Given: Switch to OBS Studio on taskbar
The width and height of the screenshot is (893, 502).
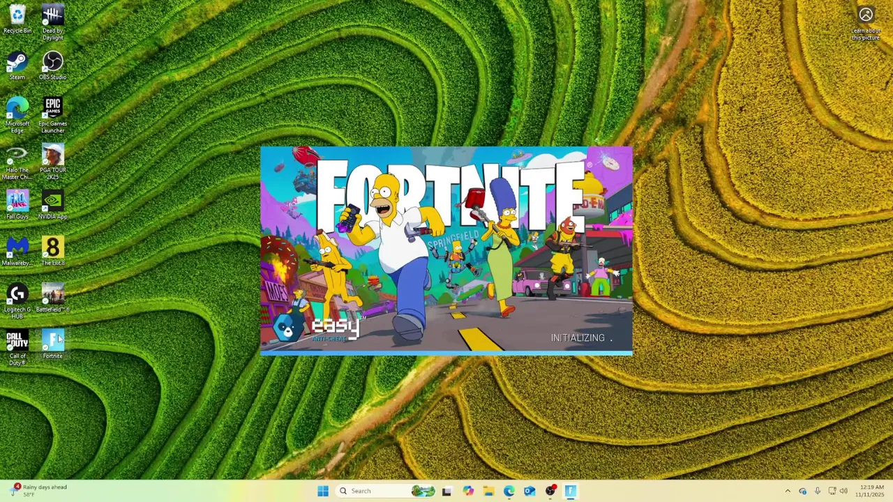Looking at the screenshot, I should 550,491.
